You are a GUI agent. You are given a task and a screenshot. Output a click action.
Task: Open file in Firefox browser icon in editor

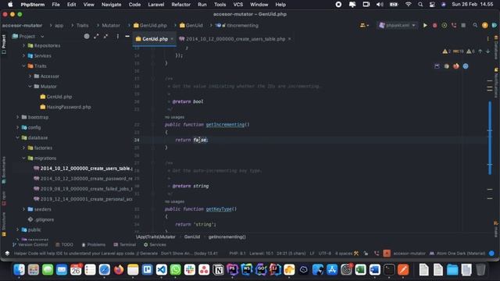pos(456,66)
